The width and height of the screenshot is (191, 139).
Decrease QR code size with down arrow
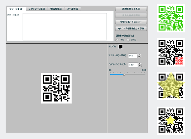click(x=140, y=66)
